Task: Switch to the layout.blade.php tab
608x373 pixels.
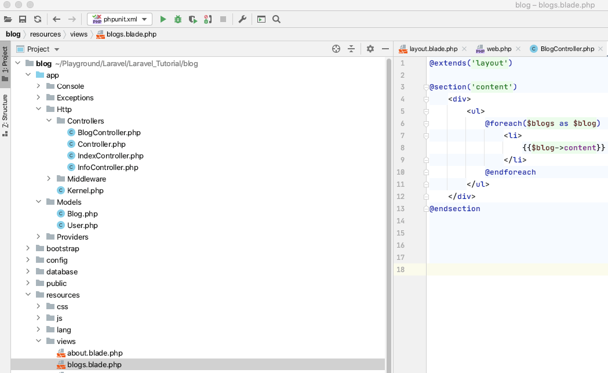Action: click(433, 49)
